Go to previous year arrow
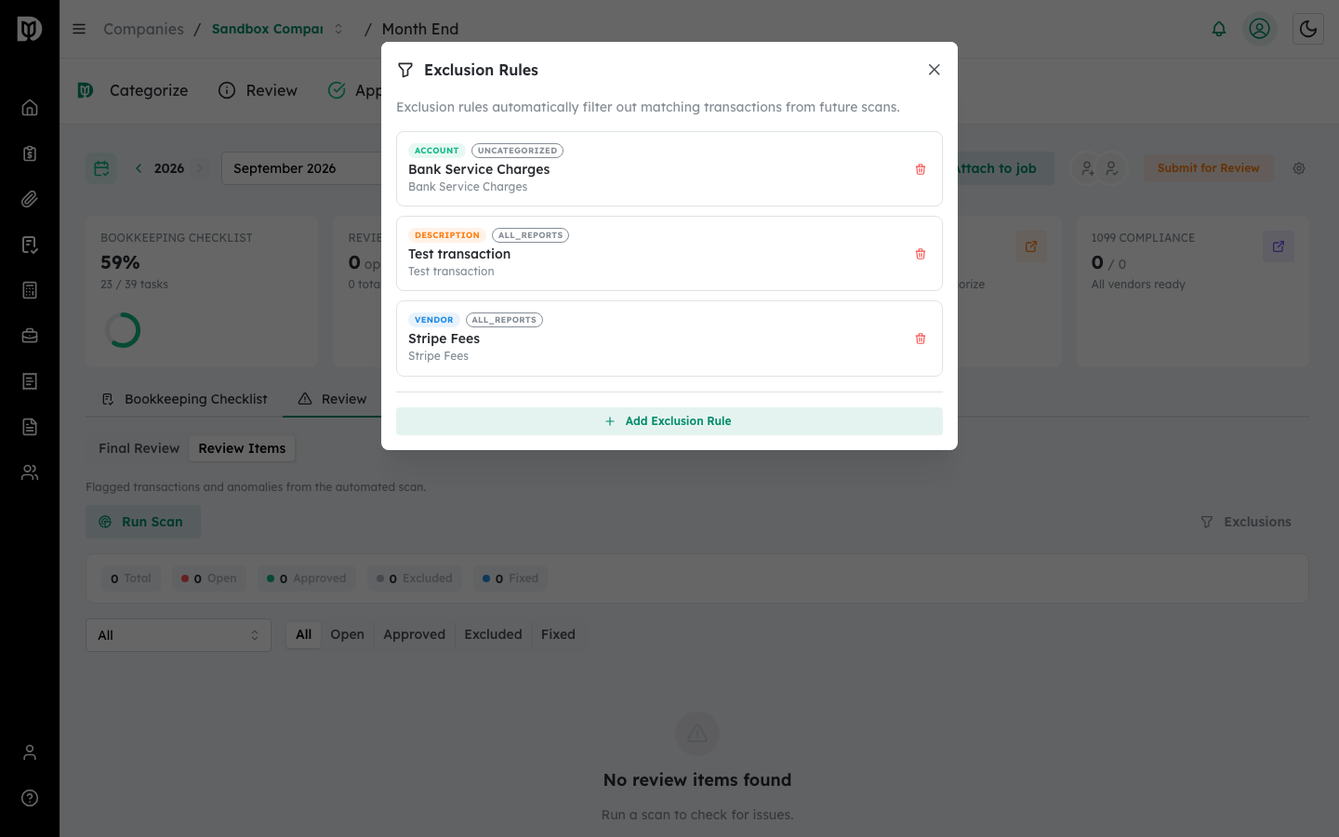 139,168
